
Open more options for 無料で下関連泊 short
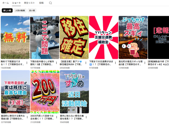point(27,63)
